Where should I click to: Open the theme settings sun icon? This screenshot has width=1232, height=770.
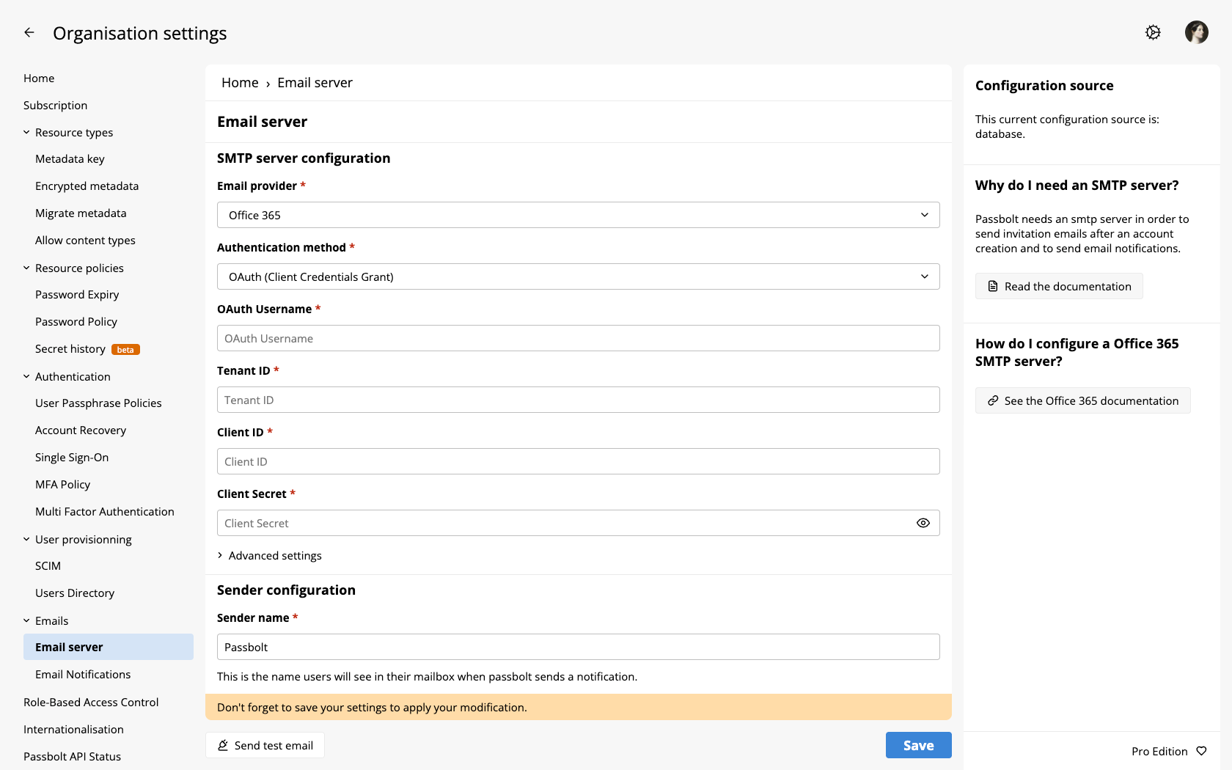[1153, 32]
